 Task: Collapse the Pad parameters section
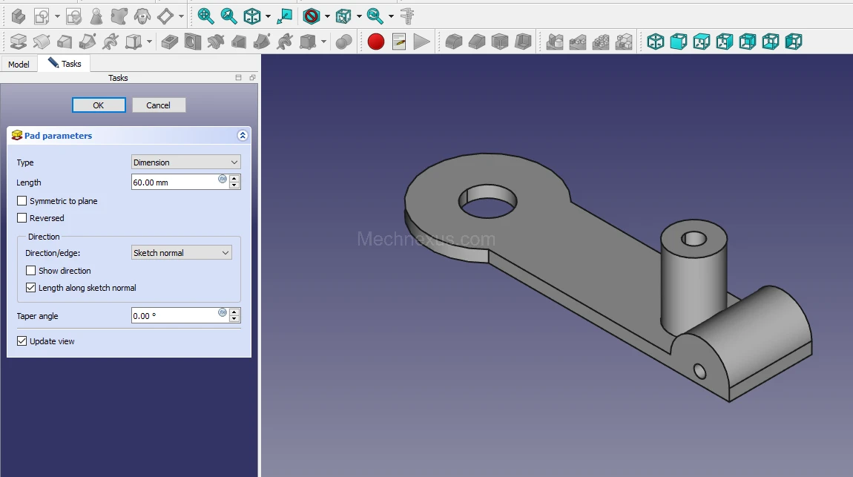click(x=242, y=136)
